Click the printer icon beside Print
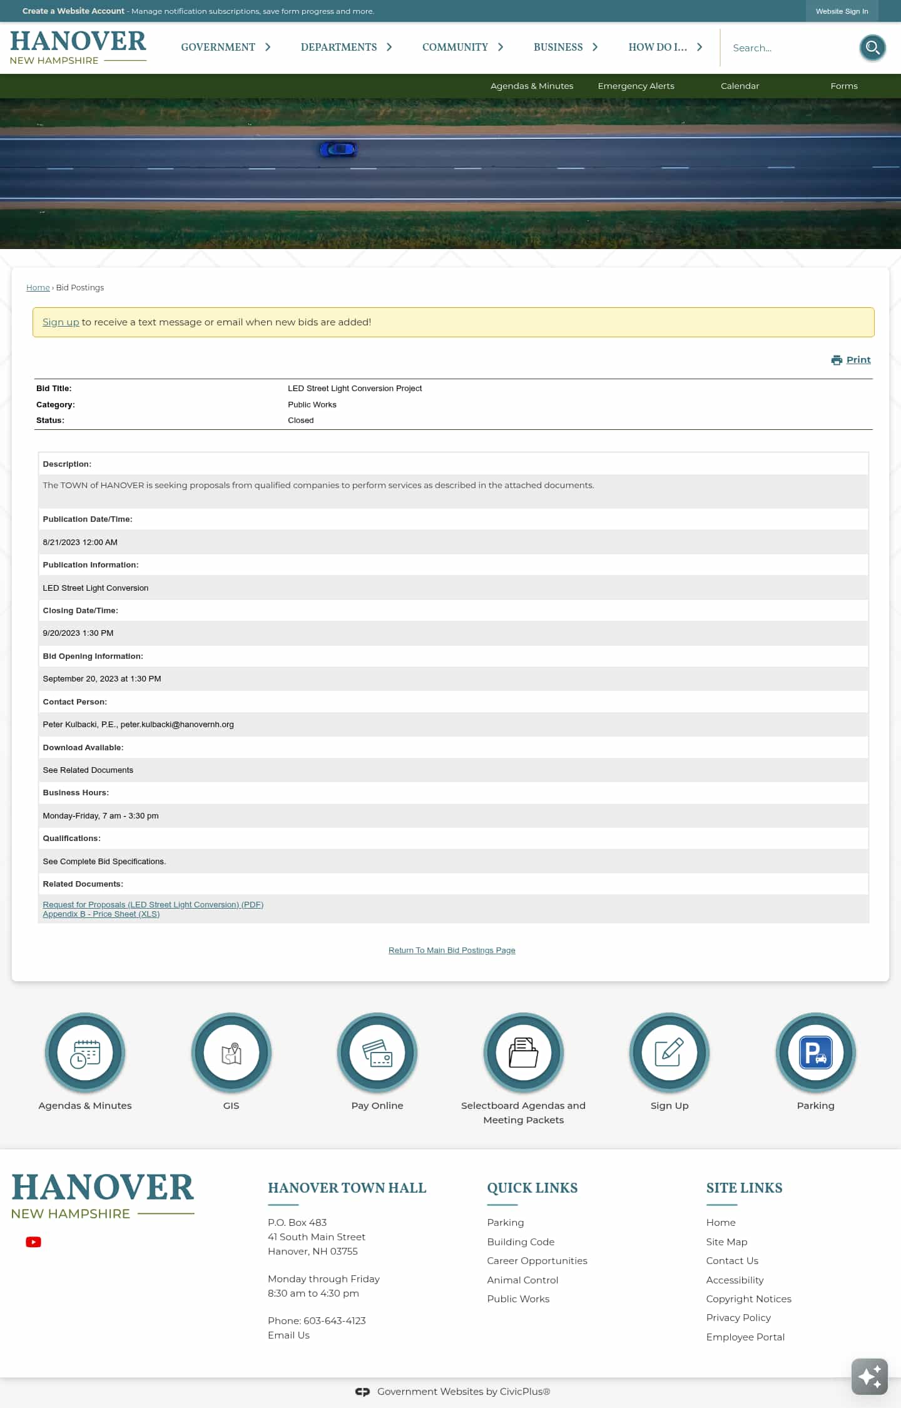901x1408 pixels. pos(837,360)
